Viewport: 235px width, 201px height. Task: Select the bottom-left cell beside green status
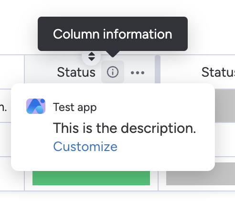pyautogui.click(x=12, y=174)
